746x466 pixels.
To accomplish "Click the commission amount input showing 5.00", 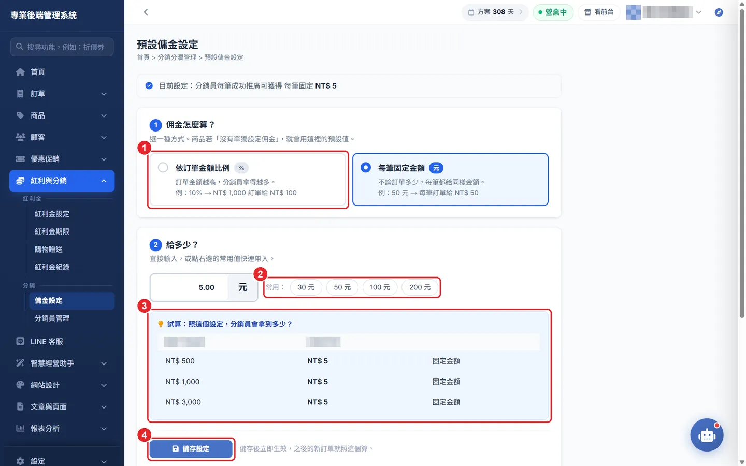I will click(x=190, y=287).
